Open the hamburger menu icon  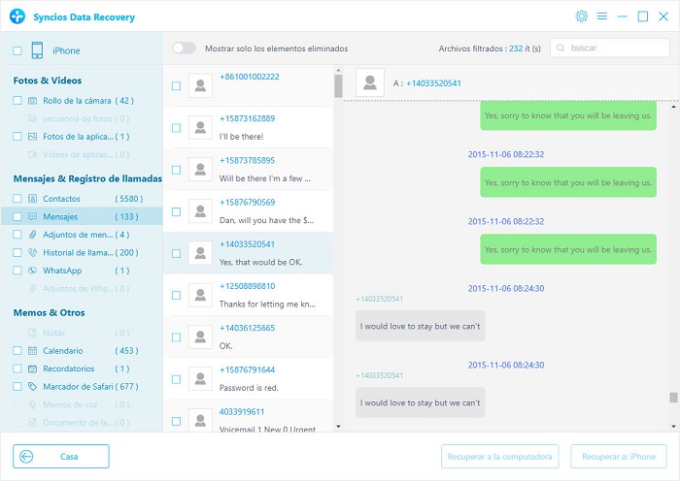click(602, 16)
